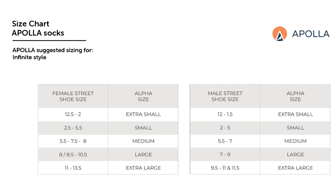
Task: Click the male 5.5 - 7 size cell
Action: 225,141
